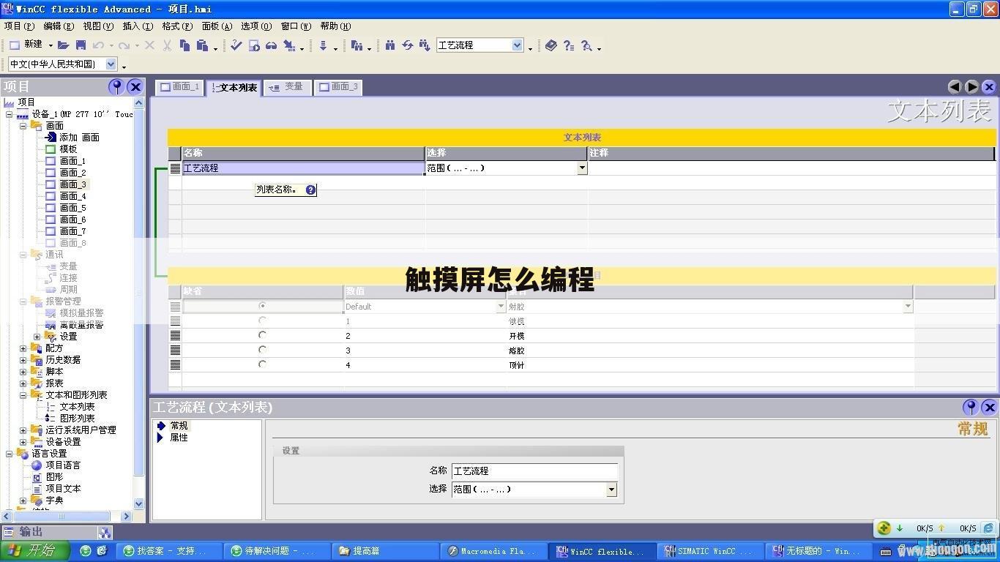Open the 工艺流程 search dropdown in toolbar
The image size is (1000, 562).
coord(518,45)
